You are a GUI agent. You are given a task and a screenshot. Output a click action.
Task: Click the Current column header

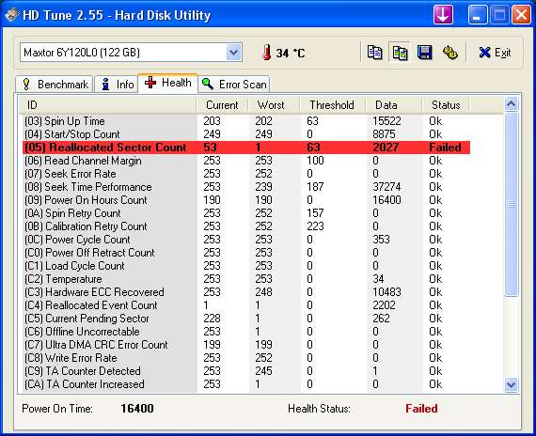point(222,105)
